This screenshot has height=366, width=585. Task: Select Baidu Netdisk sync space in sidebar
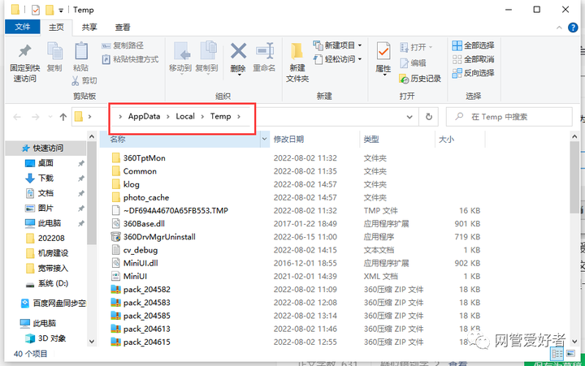pos(59,304)
